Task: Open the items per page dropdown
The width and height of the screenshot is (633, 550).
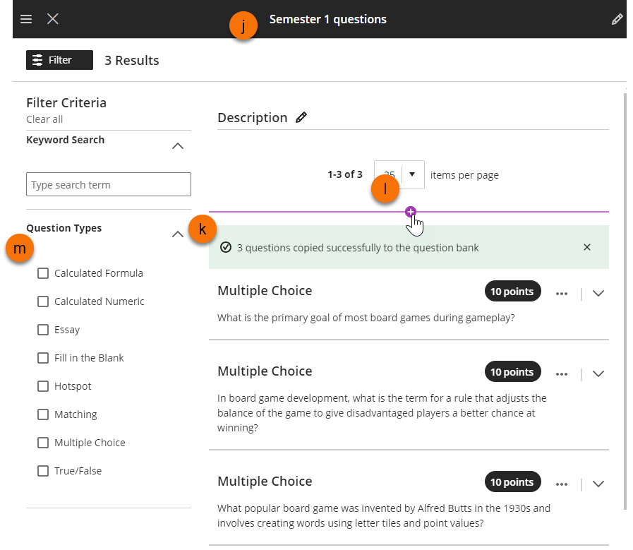Action: (412, 174)
